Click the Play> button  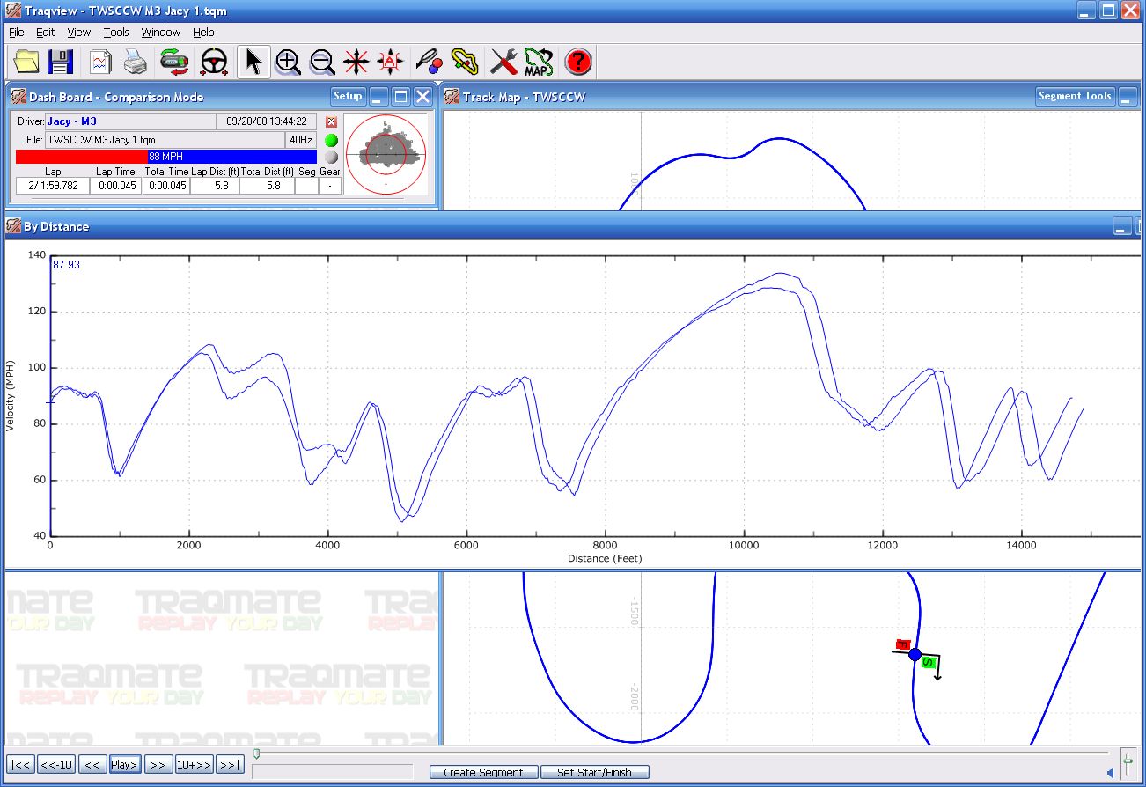tap(124, 764)
